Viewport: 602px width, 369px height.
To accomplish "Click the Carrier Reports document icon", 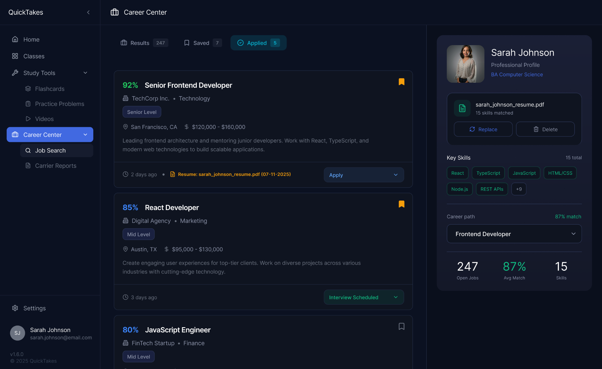I will [28, 166].
